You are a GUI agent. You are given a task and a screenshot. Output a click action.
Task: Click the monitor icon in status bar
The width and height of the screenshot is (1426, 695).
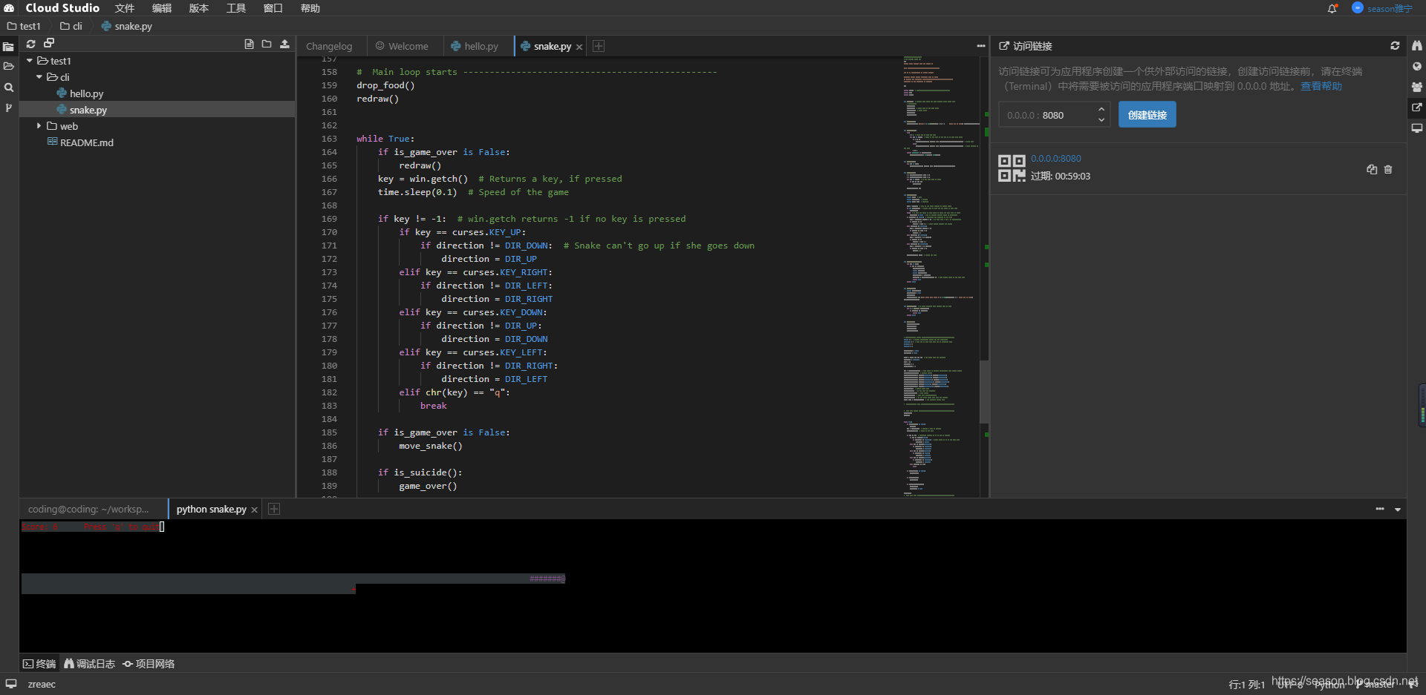click(11, 684)
